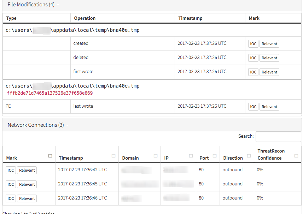Viewport: 303px width, 214px height.
Task: Mark the 'created' operation as Relevant
Action: pyautogui.click(x=269, y=44)
